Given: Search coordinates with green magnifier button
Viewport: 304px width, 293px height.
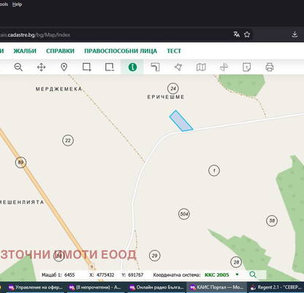Looking at the screenshot, I should click(253, 275).
